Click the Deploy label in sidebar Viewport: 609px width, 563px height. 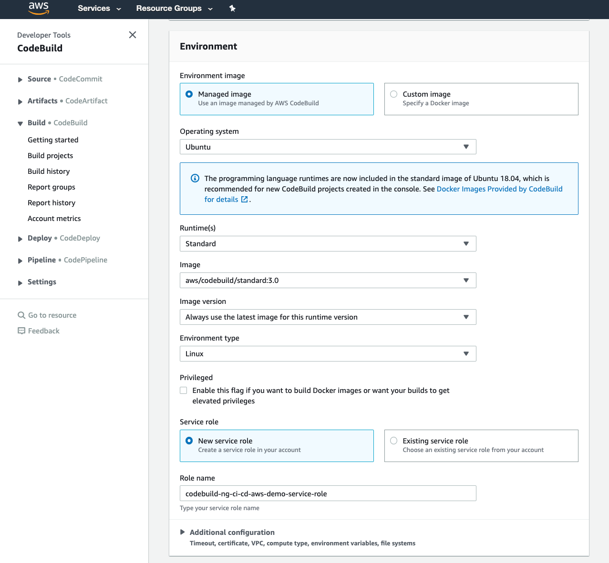point(40,238)
